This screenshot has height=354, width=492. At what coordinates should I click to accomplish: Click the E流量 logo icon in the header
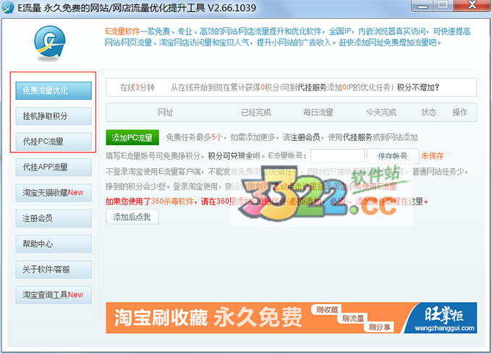tap(50, 43)
